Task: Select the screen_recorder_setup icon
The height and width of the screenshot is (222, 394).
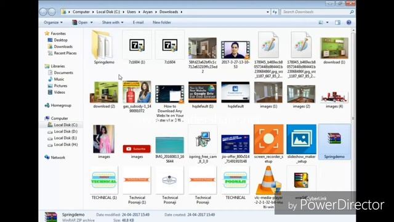Action: click(268, 139)
